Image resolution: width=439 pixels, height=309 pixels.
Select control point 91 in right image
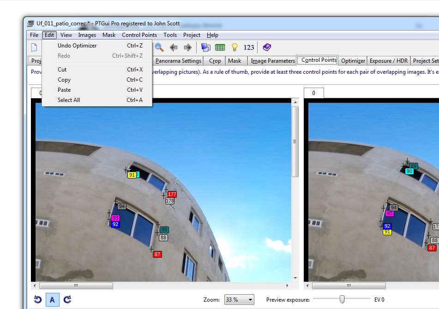(387, 232)
